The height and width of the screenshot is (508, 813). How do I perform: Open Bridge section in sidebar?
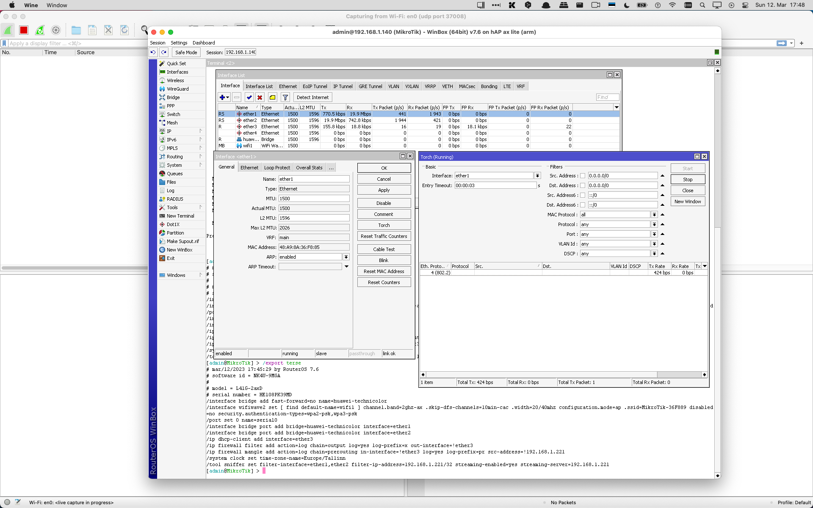pyautogui.click(x=173, y=97)
